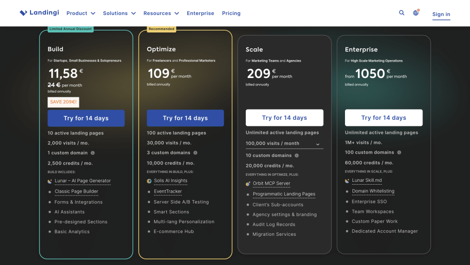Click the Solis AI Insights icon
The height and width of the screenshot is (265, 470).
click(149, 181)
